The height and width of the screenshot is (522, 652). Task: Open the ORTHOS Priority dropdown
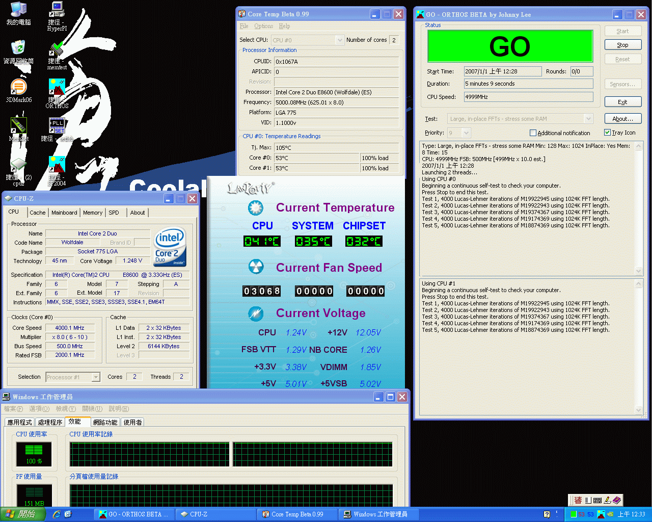point(466,133)
